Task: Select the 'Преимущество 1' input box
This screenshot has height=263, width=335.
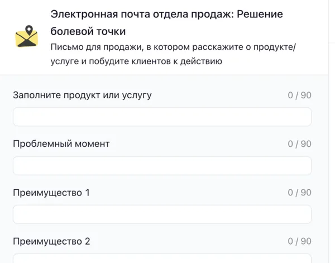Action: (x=162, y=214)
